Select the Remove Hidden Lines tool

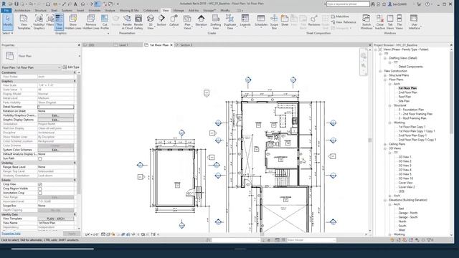91,22
